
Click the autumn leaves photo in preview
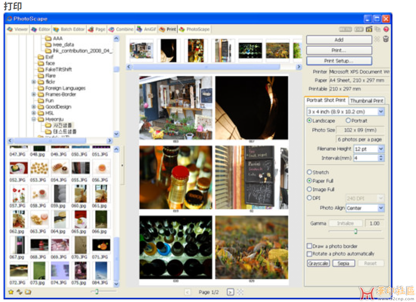252,247
